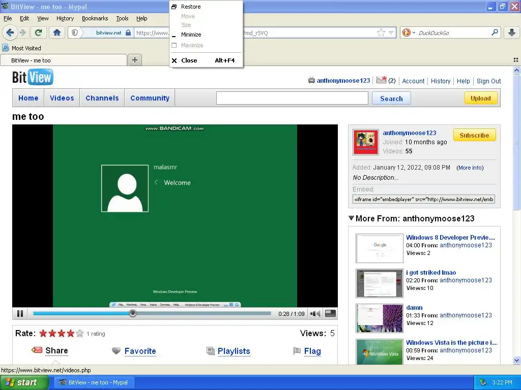The height and width of the screenshot is (390, 521).
Task: Click the search bar magnifier icon
Action: [x=495, y=32]
